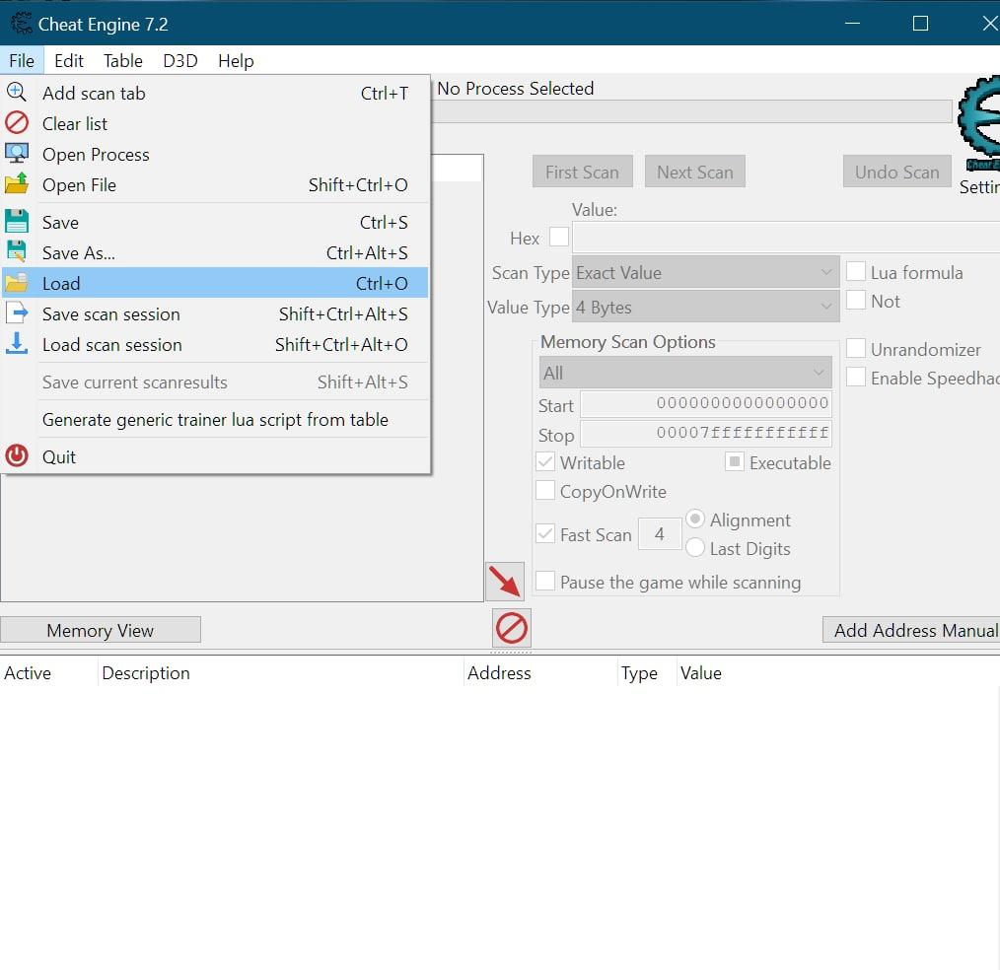
Task: Open the Table menu
Action: click(x=123, y=60)
